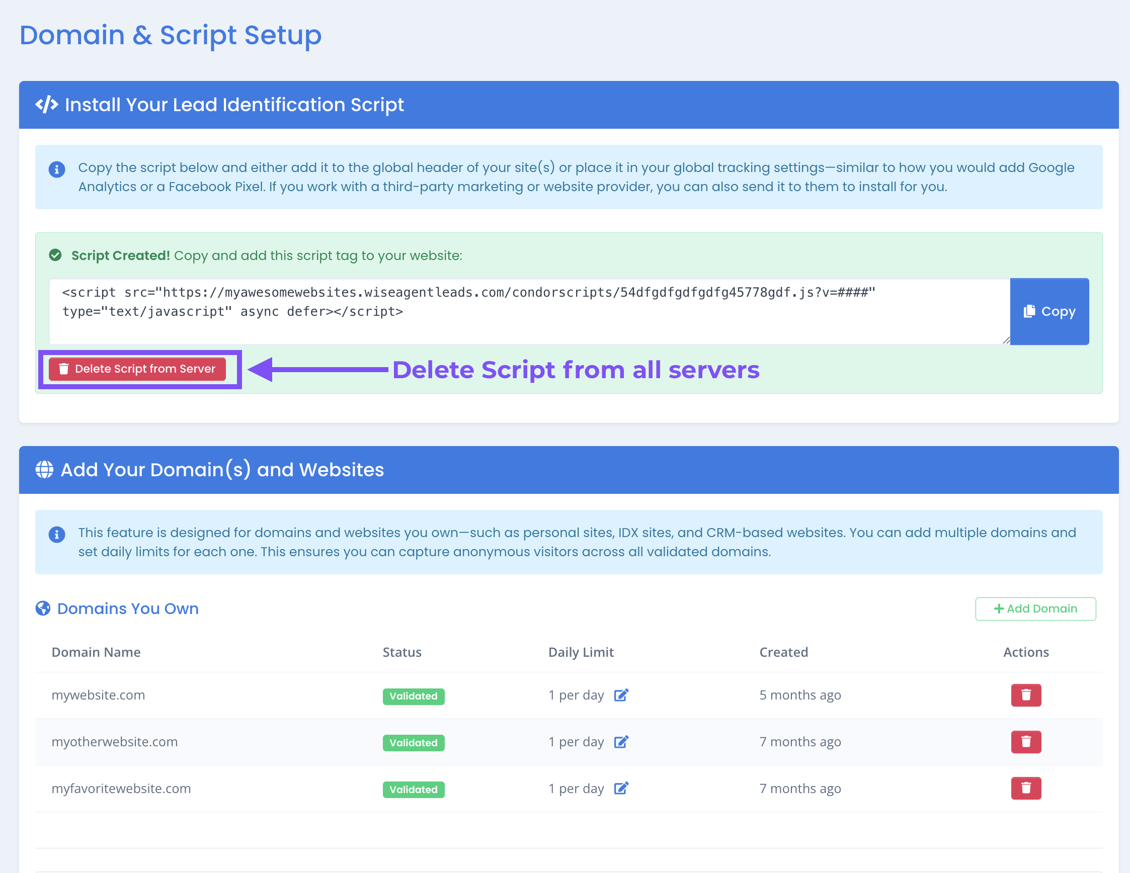This screenshot has height=873, width=1130.
Task: Delete the mywebsite.com domain
Action: coord(1025,695)
